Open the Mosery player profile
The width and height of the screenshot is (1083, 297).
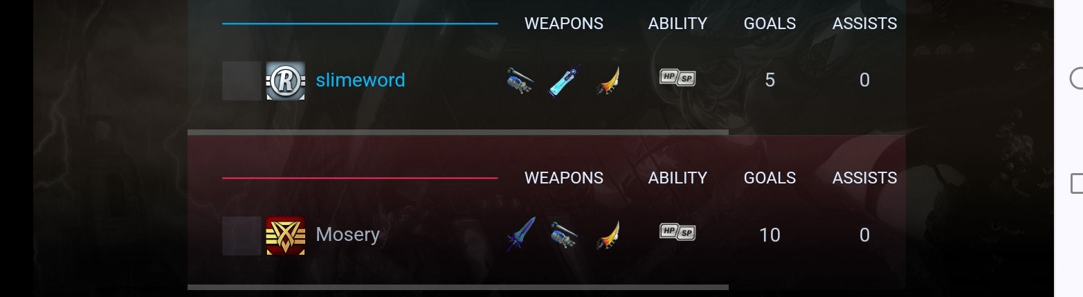[347, 235]
